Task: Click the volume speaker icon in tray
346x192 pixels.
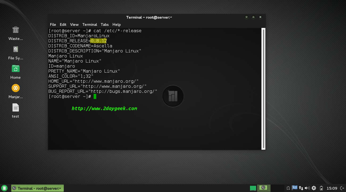Action: 307,188
